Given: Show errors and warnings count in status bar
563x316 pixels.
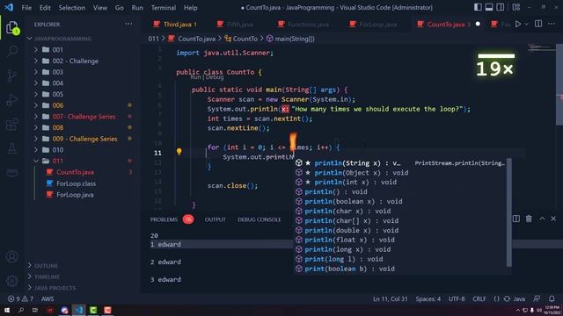Looking at the screenshot, I should (20, 298).
